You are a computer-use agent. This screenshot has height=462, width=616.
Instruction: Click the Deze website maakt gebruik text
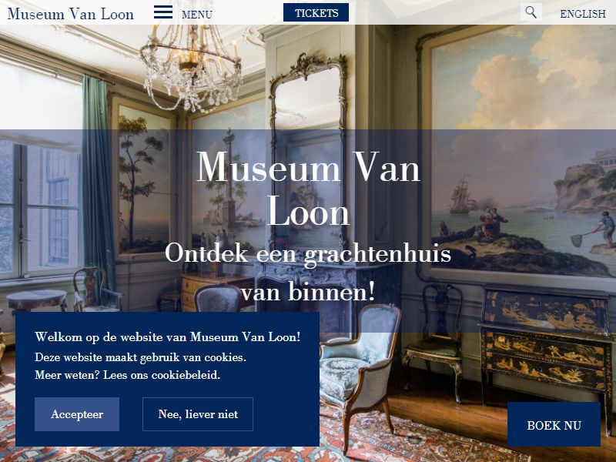coord(141,357)
